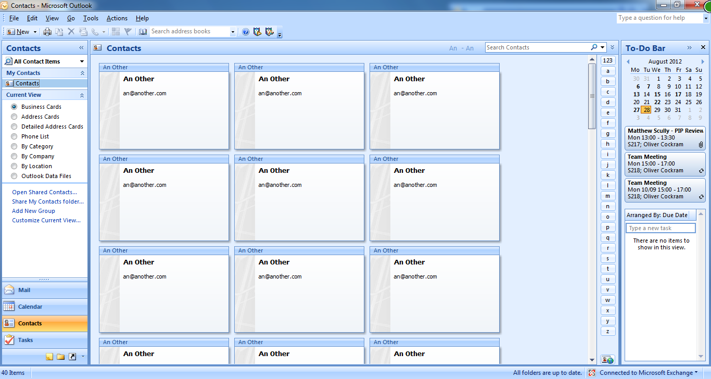Click the down arrow of the contacts scrollbar

point(592,360)
